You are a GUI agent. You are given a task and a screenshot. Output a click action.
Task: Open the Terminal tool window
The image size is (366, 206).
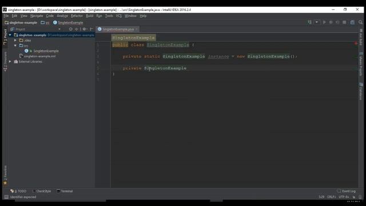click(65, 191)
